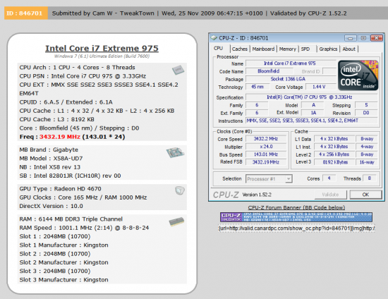Click the RAM stick icon beside RAM info
Screen dimensions: 388x299
176,221
